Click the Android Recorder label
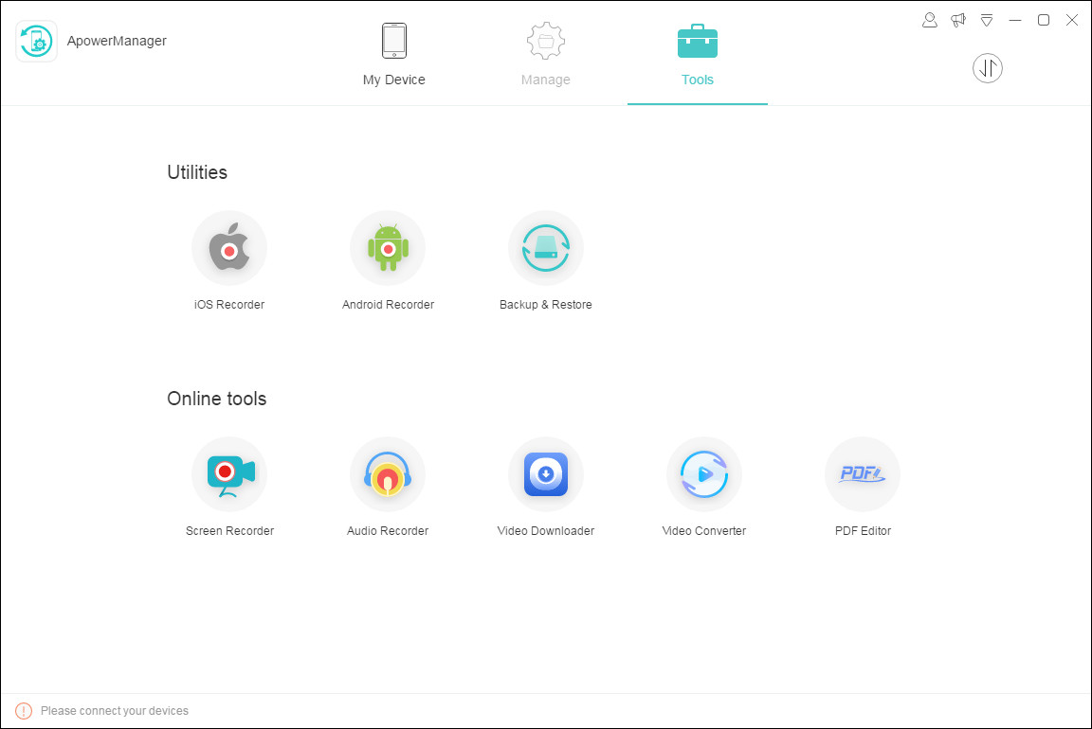Viewport: 1092px width, 729px height. pos(388,305)
